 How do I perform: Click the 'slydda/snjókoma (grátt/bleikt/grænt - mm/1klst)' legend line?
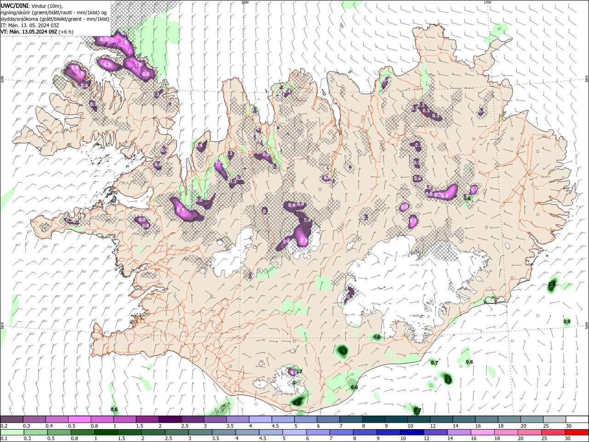point(55,19)
